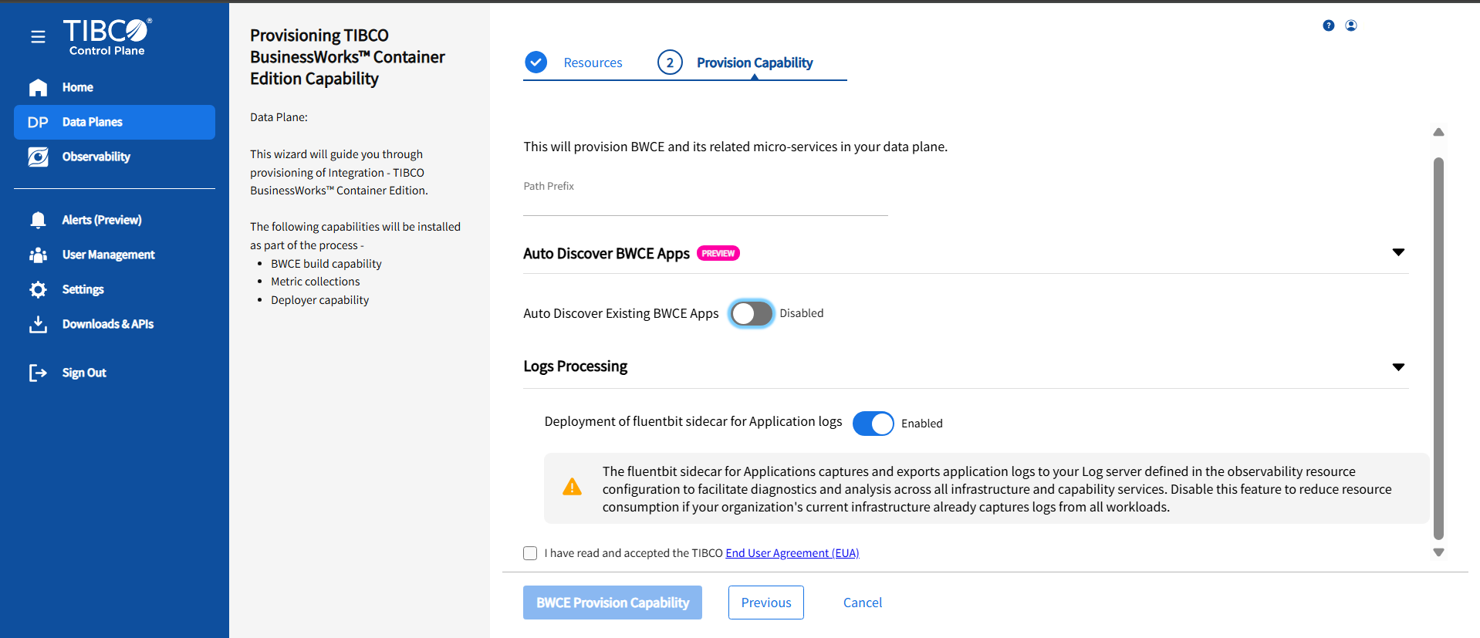Screen dimensions: 1480x638
Task: Click the Previous button
Action: tap(765, 603)
